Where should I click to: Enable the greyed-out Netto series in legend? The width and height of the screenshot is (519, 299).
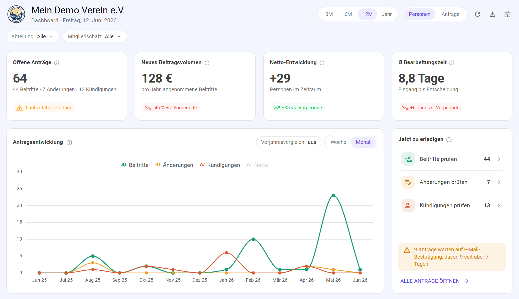pyautogui.click(x=257, y=165)
